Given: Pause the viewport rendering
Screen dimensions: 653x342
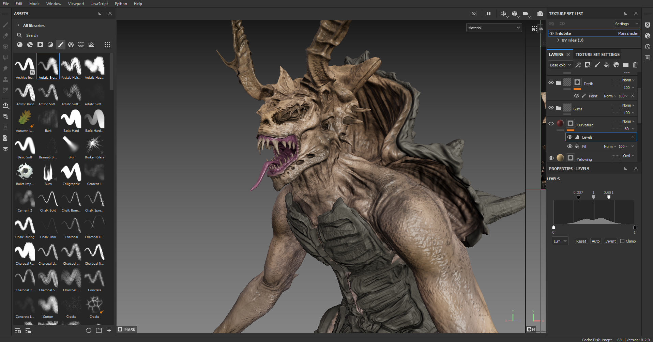Looking at the screenshot, I should [488, 14].
